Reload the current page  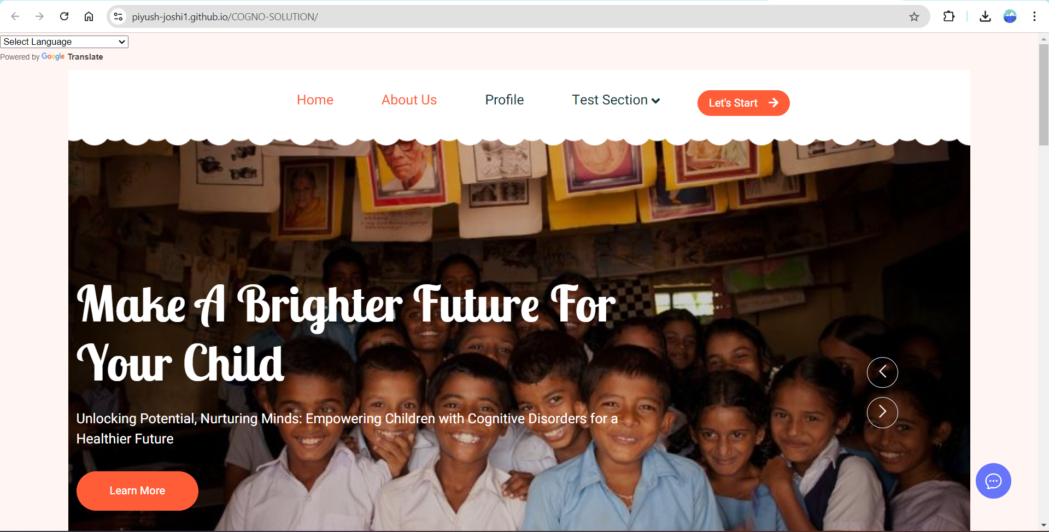tap(64, 16)
